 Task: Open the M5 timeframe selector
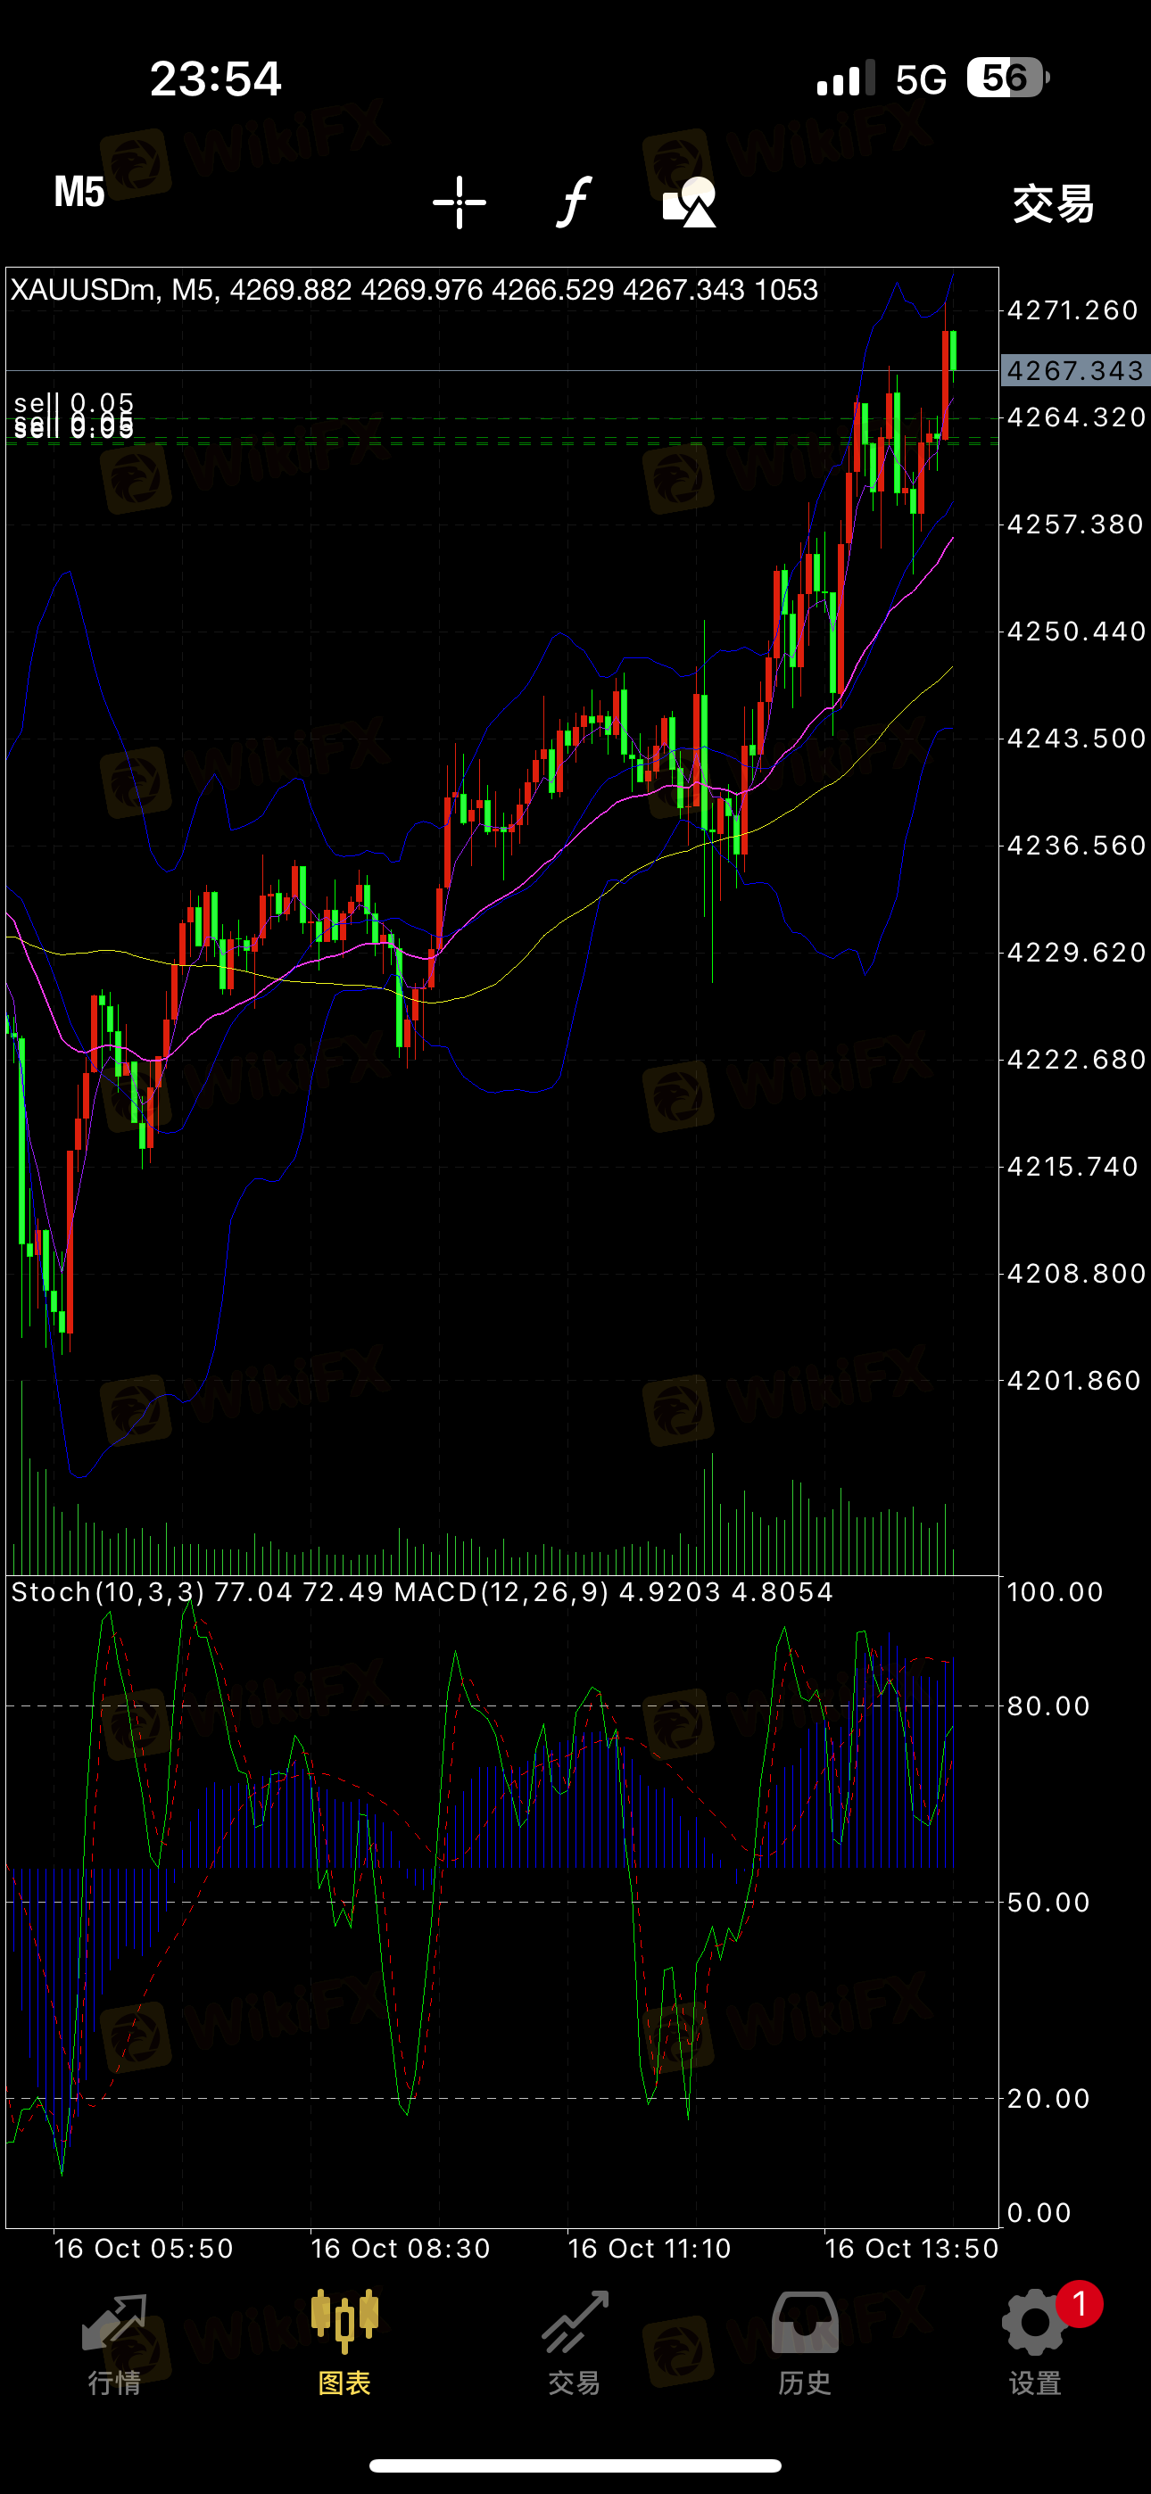[x=79, y=193]
